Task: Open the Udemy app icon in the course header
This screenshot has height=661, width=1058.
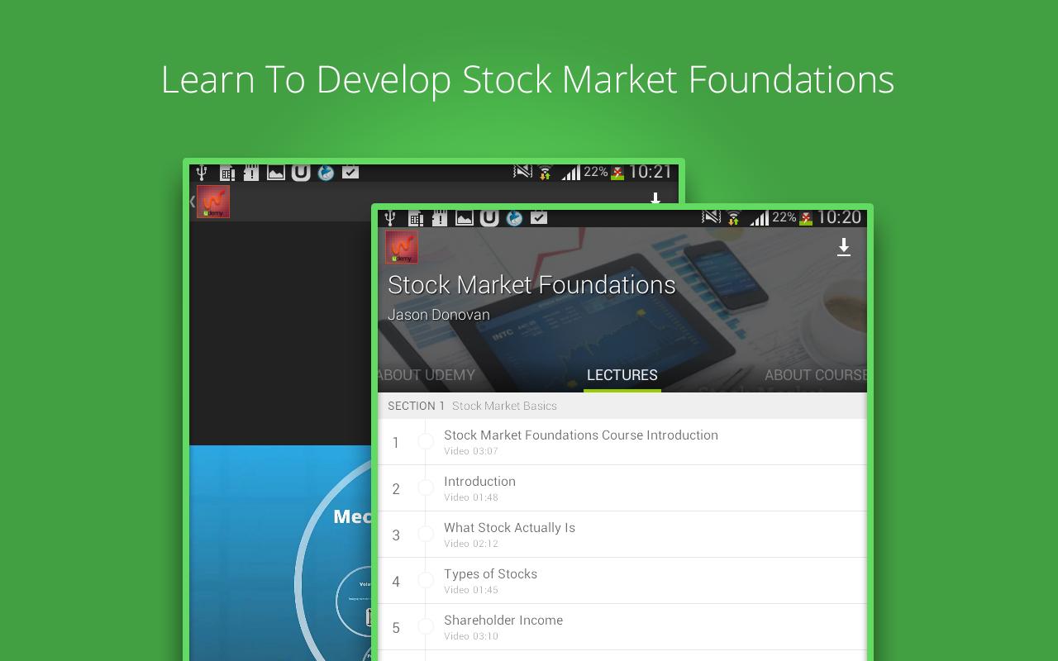Action: (402, 246)
